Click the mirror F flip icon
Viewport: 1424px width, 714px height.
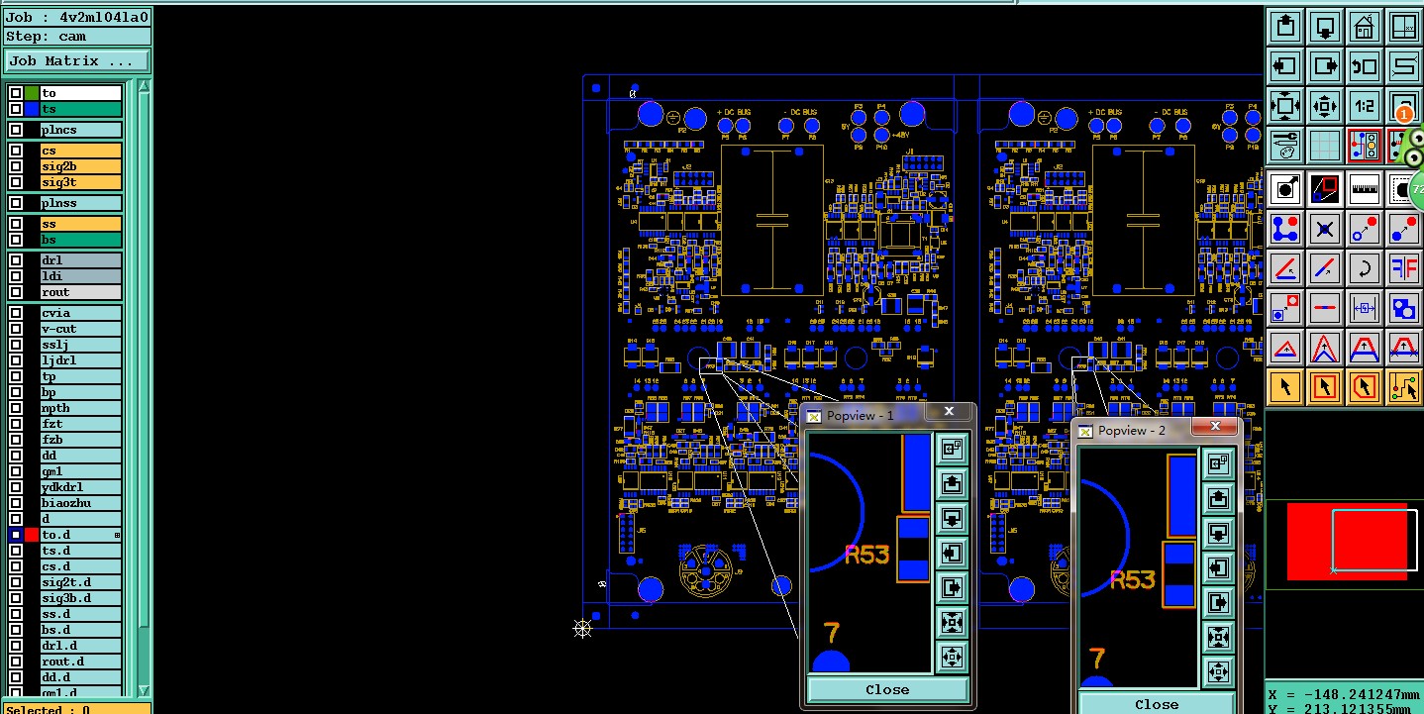(1404, 268)
